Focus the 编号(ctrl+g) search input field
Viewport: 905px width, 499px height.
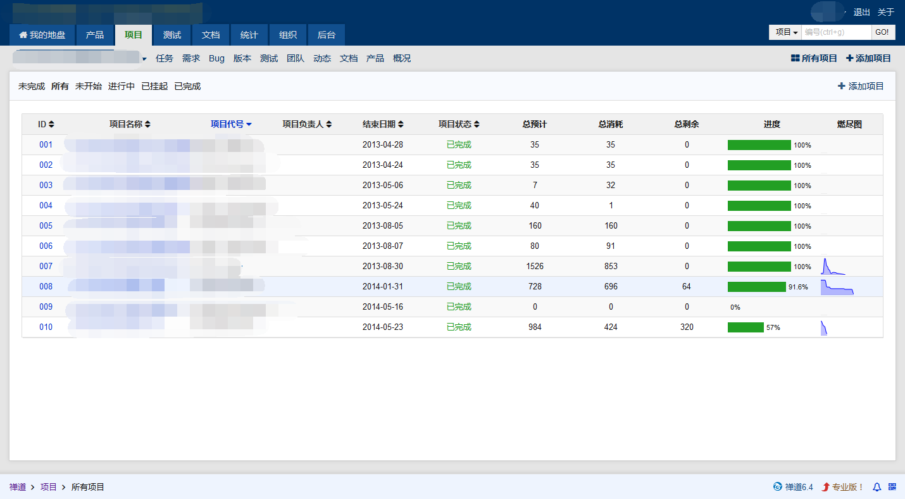(x=836, y=32)
